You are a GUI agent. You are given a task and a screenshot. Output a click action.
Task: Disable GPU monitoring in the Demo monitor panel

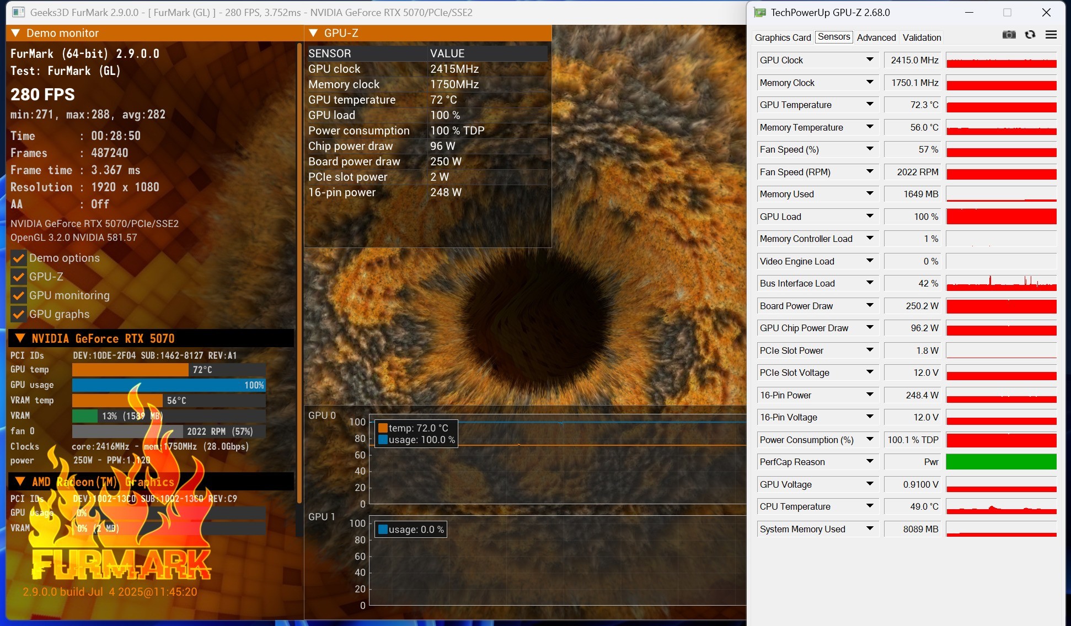point(18,295)
